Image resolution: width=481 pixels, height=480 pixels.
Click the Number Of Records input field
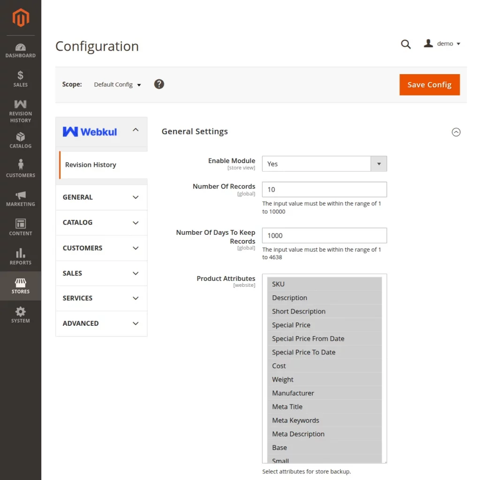coord(324,189)
